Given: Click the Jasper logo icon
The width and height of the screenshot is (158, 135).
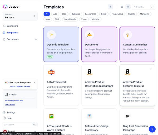Looking at the screenshot, I should tap(5, 7).
